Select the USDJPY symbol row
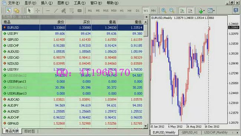The height and width of the screenshot is (136, 241). [x=73, y=34]
